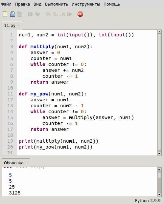Click the shell scrollbar up arrow
The height and width of the screenshot is (204, 164).
159,169
